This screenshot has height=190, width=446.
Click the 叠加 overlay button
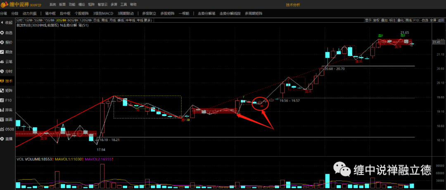tap(384, 20)
